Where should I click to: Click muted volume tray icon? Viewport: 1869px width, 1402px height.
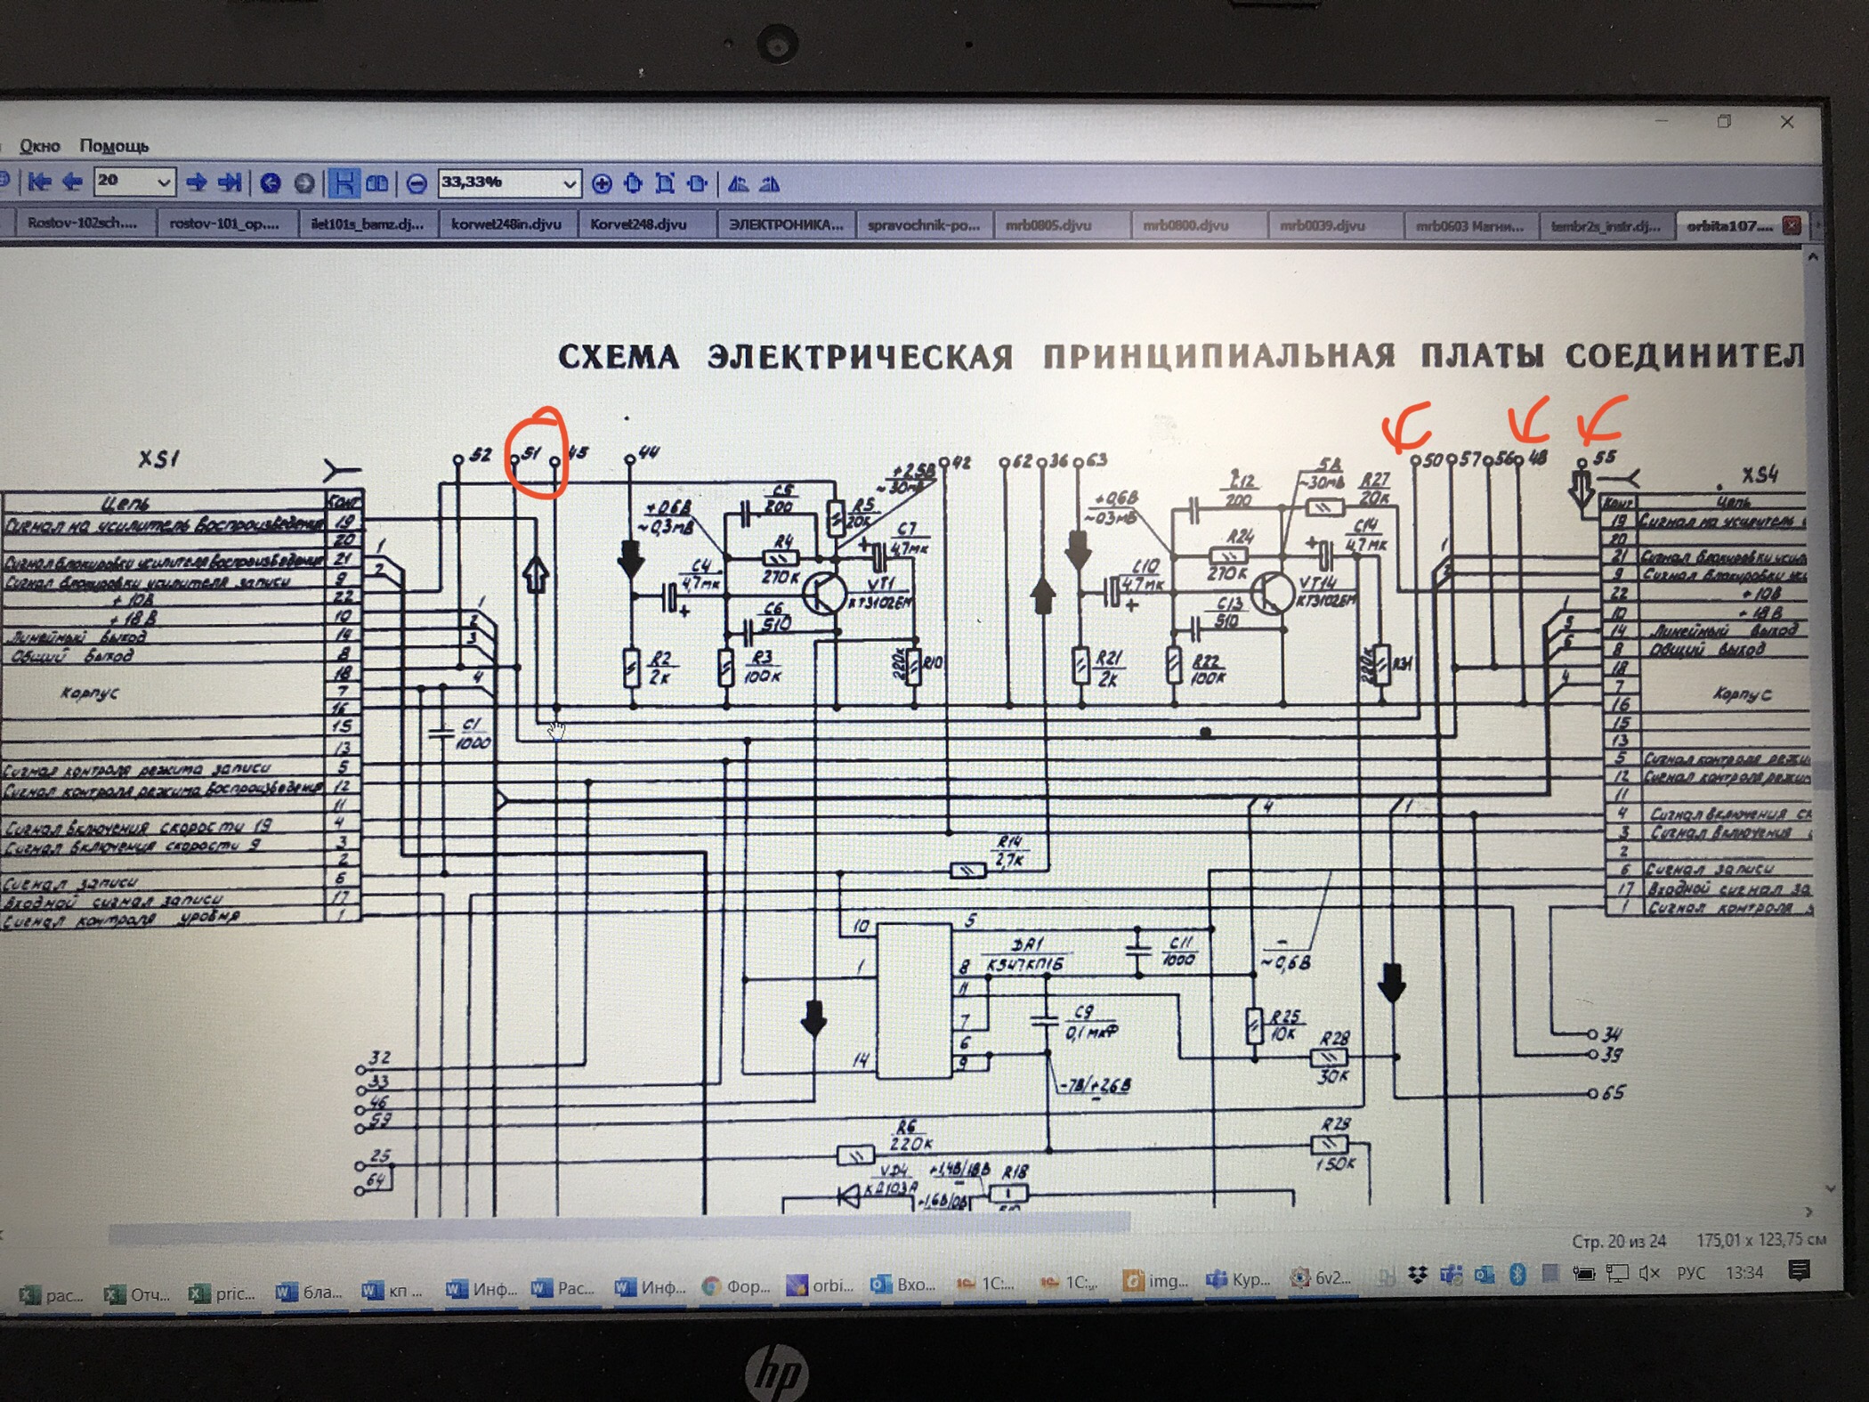coord(1649,1274)
